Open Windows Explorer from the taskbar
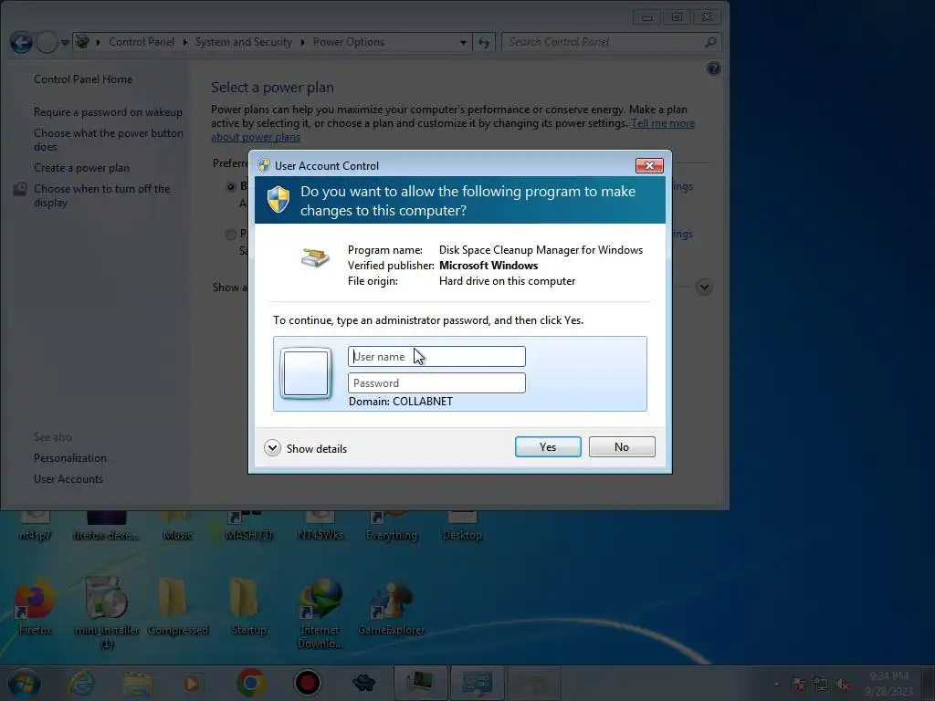Image resolution: width=935 pixels, height=701 pixels. pyautogui.click(x=137, y=683)
